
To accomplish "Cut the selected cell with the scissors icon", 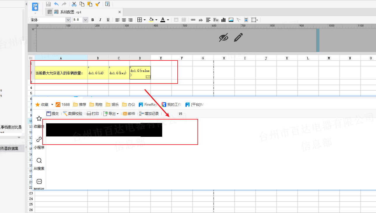I will pos(74,4).
